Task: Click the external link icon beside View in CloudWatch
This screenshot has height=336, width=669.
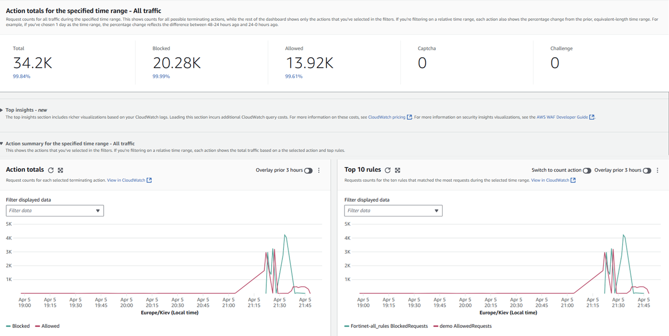Action: pos(148,180)
